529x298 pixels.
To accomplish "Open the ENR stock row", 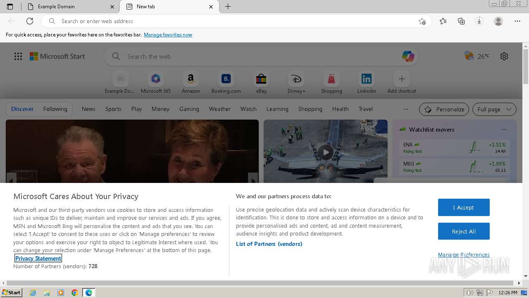I will point(454,148).
